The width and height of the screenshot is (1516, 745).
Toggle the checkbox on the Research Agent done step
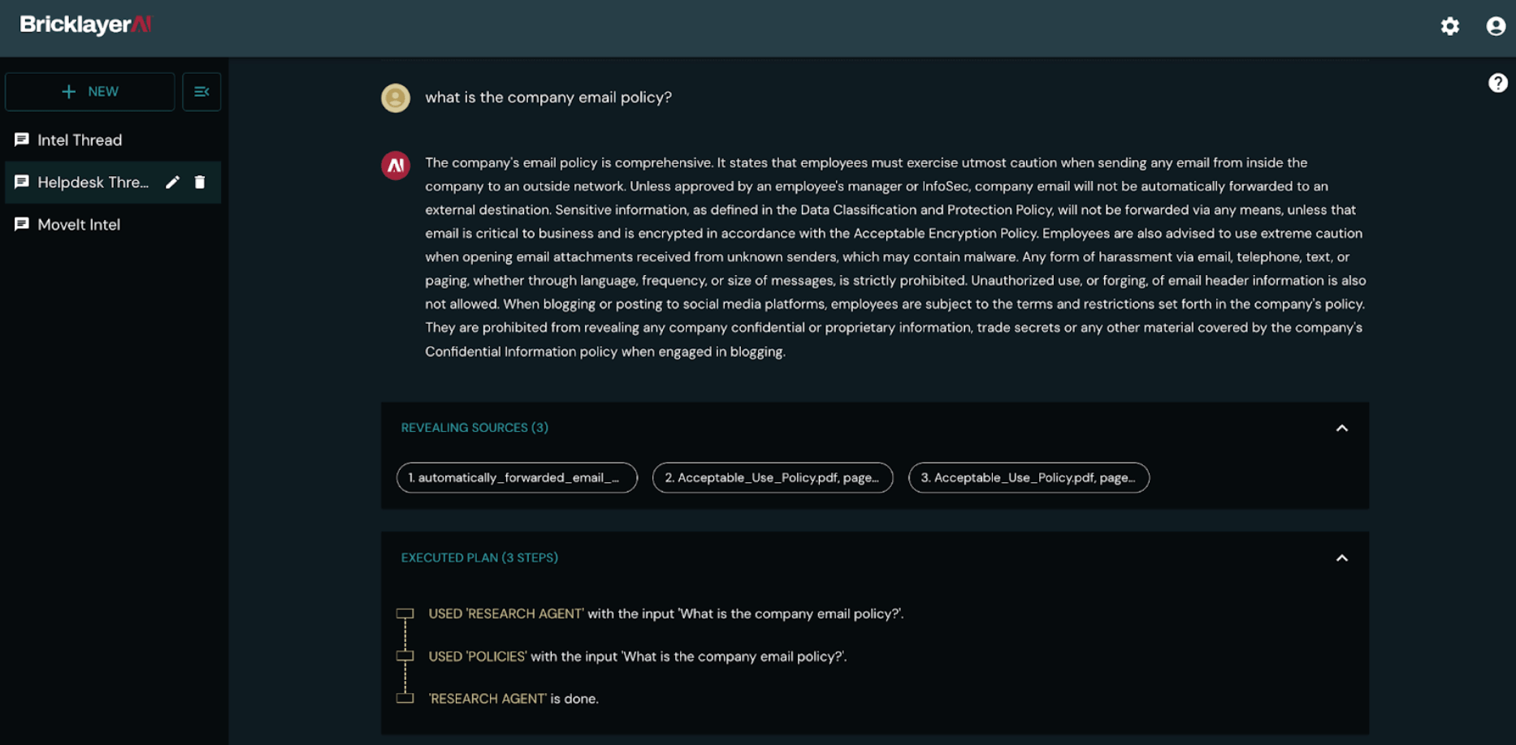click(x=405, y=698)
